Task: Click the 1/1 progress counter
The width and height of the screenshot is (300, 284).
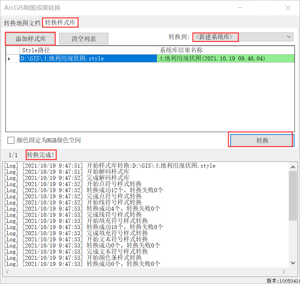Action: click(13, 155)
